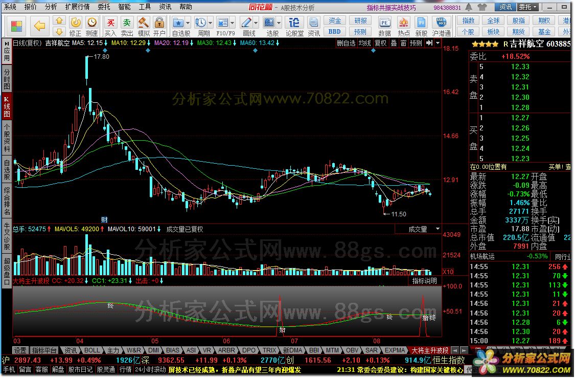Open the 开户 account lock icon

(x=159, y=23)
